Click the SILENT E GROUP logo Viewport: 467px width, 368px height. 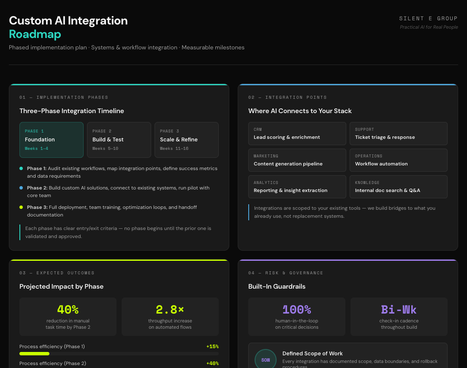coord(429,18)
